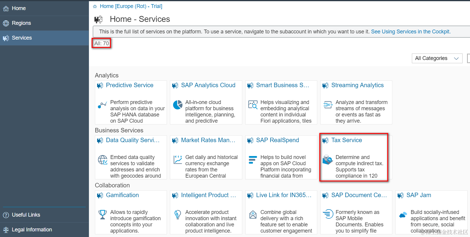Screen dimensions: 470x237
Task: Open the Predictive Service tile title
Action: coord(130,85)
